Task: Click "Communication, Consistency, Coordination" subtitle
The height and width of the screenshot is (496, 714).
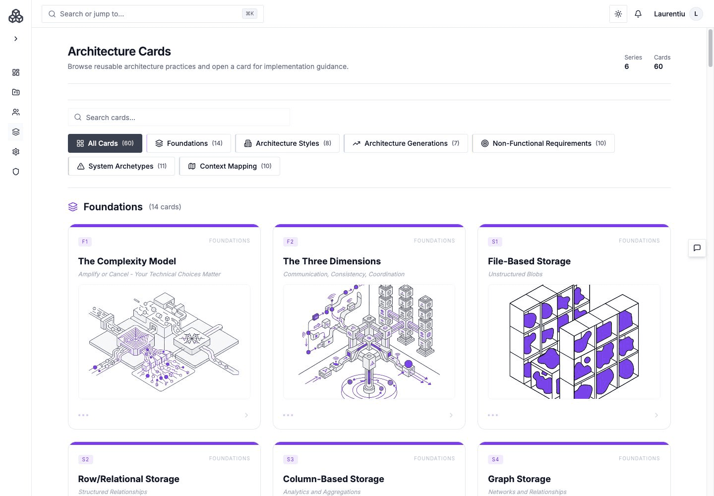Action: tap(344, 274)
